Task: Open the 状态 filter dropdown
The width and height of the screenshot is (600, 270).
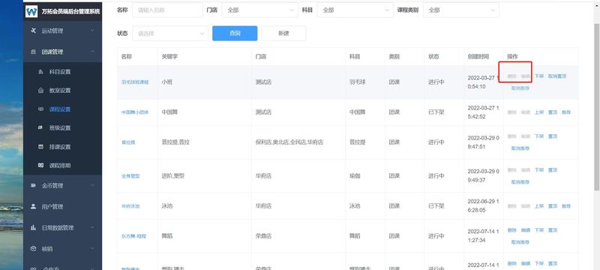Action: [x=170, y=33]
